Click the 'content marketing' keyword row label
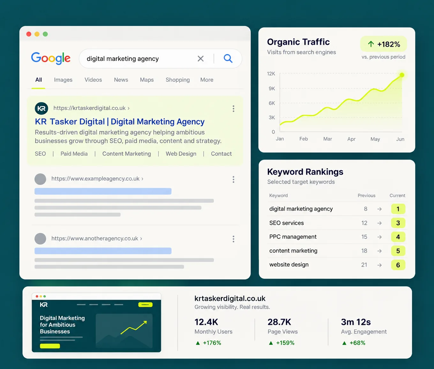The width and height of the screenshot is (434, 369). (x=293, y=251)
